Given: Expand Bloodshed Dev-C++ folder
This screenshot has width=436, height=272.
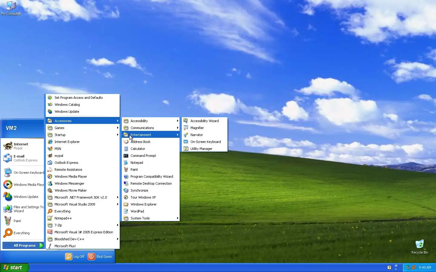Looking at the screenshot, I should [83, 239].
